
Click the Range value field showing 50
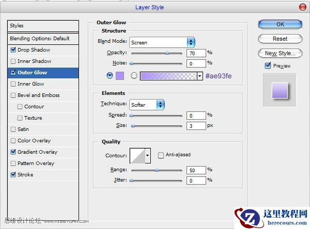coord(196,170)
